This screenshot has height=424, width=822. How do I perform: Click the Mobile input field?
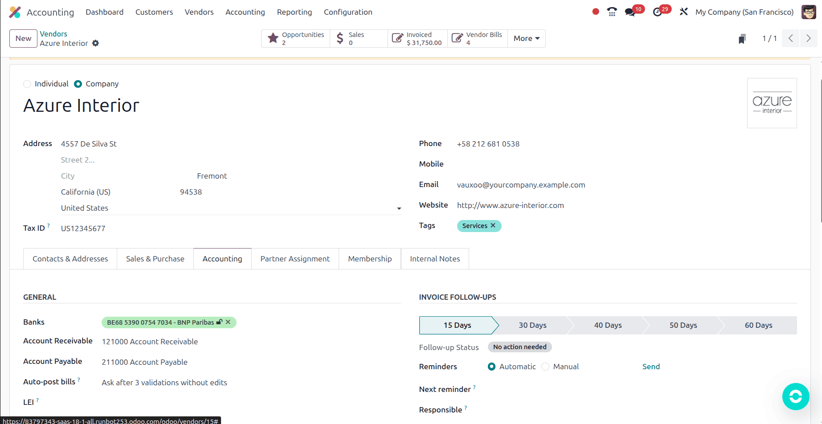coord(627,164)
